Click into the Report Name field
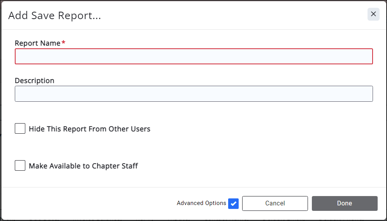Image resolution: width=387 pixels, height=221 pixels. tap(193, 56)
